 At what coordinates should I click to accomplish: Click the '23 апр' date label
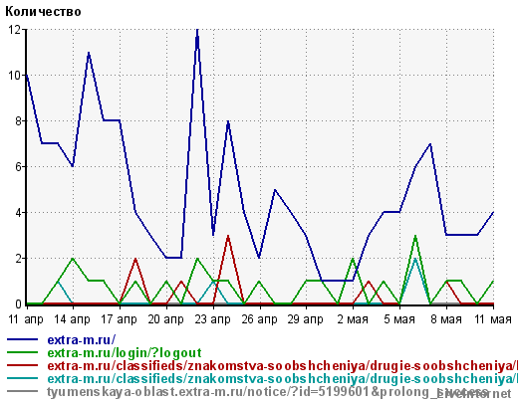tap(212, 319)
